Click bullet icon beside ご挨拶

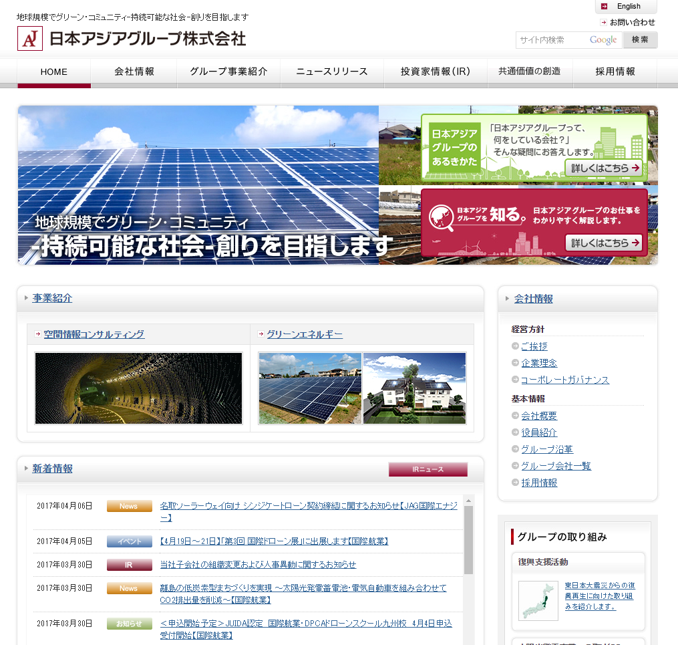tap(515, 346)
